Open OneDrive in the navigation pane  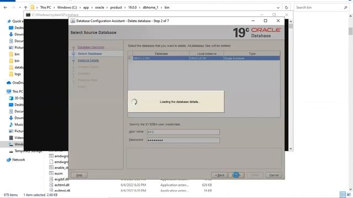[15, 82]
